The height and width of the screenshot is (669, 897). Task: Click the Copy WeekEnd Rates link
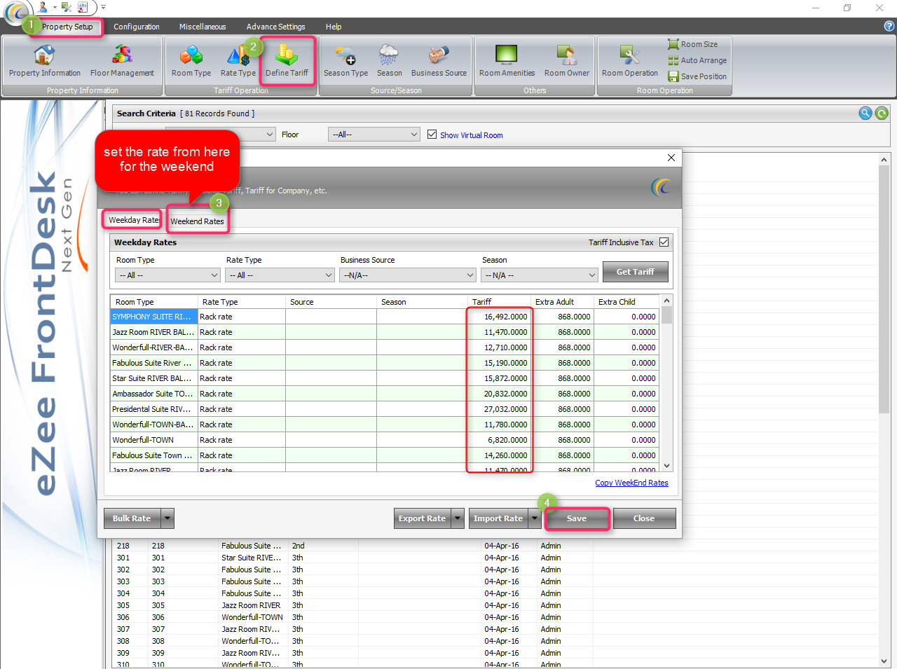pyautogui.click(x=631, y=483)
